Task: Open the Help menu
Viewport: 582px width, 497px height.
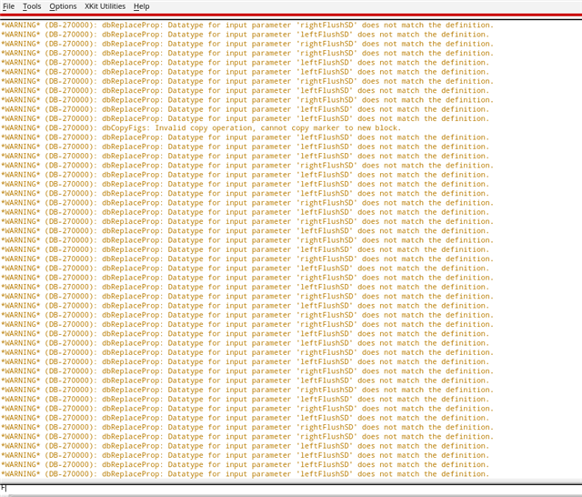Action: click(141, 6)
